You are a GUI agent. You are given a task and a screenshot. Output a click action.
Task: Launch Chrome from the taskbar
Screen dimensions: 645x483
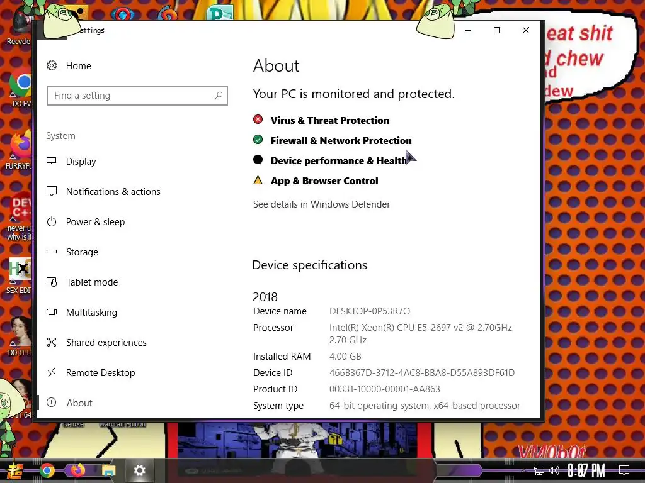point(47,470)
